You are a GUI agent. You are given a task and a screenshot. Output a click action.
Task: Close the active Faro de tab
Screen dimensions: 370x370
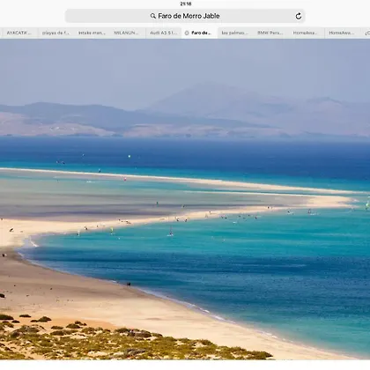point(187,33)
